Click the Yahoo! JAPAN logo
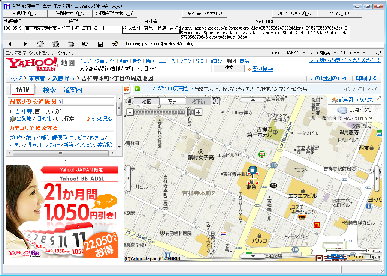Screen dimensions: 387x276 (33, 64)
